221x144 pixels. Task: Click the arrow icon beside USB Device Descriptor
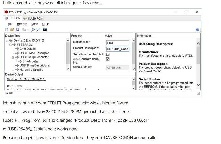pyautogui.click(x=17, y=53)
